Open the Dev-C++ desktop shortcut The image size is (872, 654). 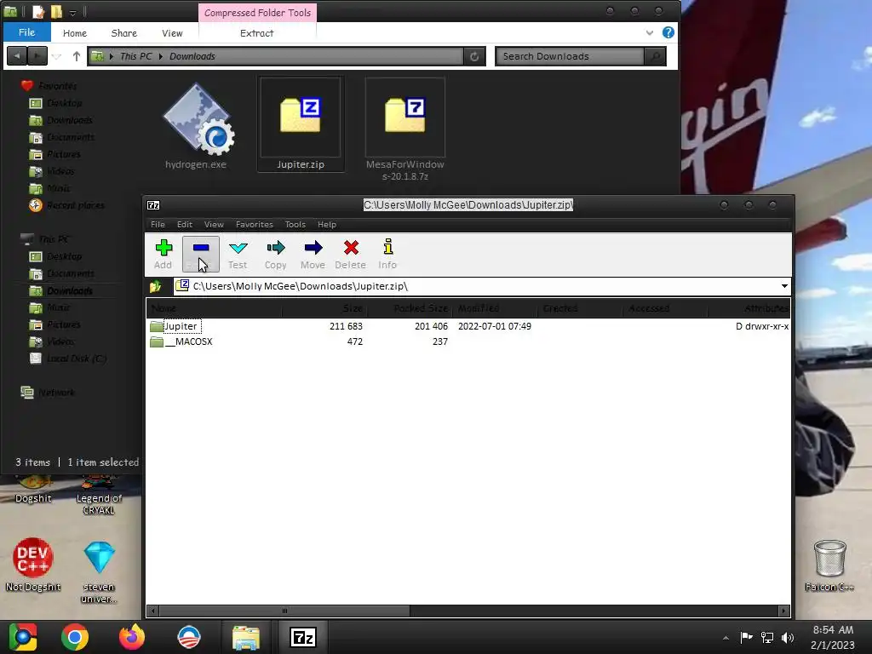(33, 565)
